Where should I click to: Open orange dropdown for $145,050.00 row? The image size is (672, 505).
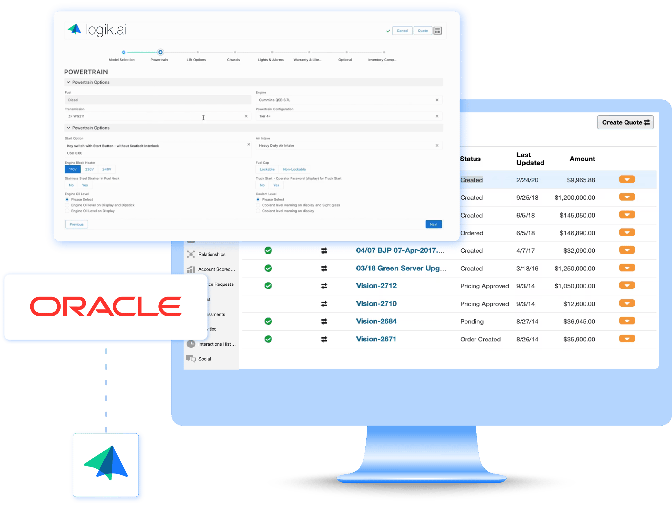pyautogui.click(x=627, y=215)
